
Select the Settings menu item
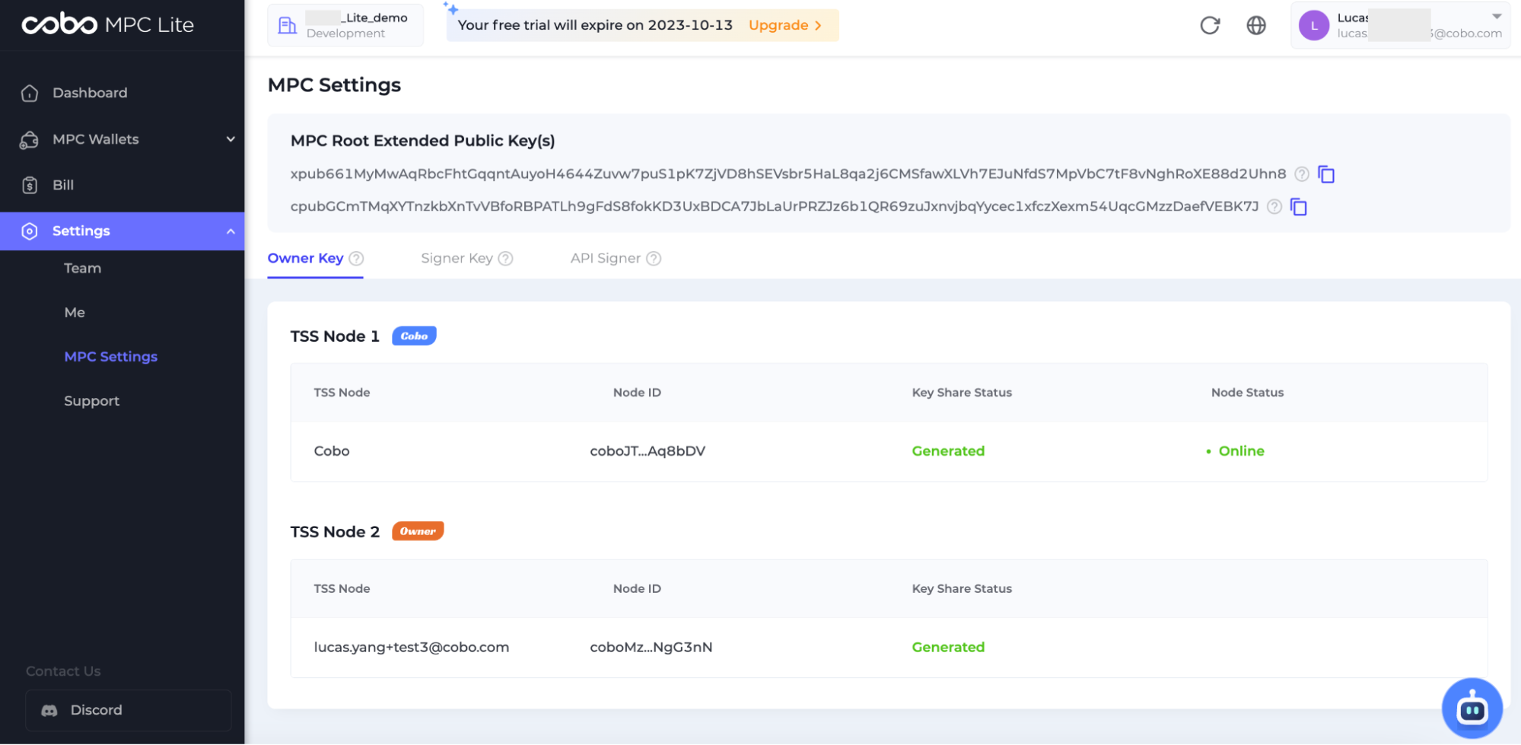coord(123,231)
